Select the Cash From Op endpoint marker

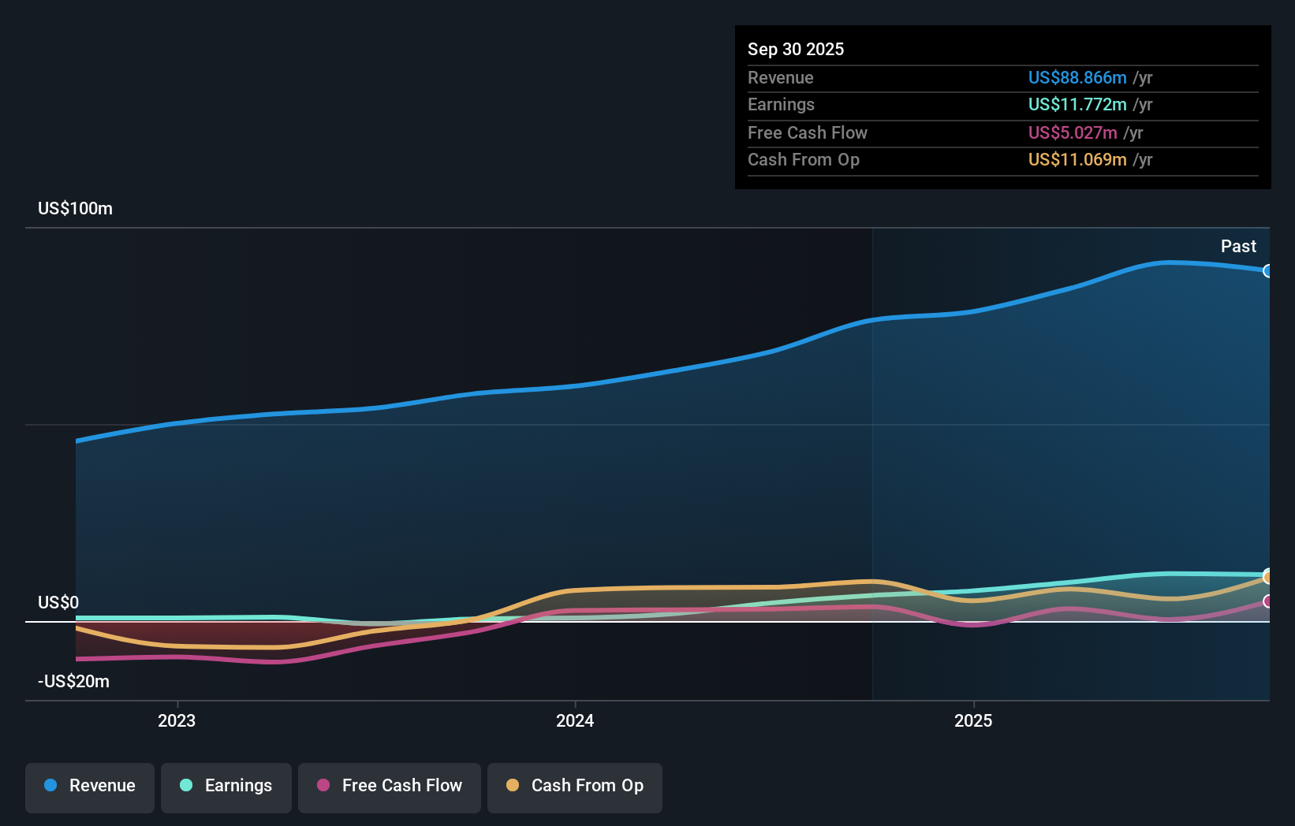1267,576
